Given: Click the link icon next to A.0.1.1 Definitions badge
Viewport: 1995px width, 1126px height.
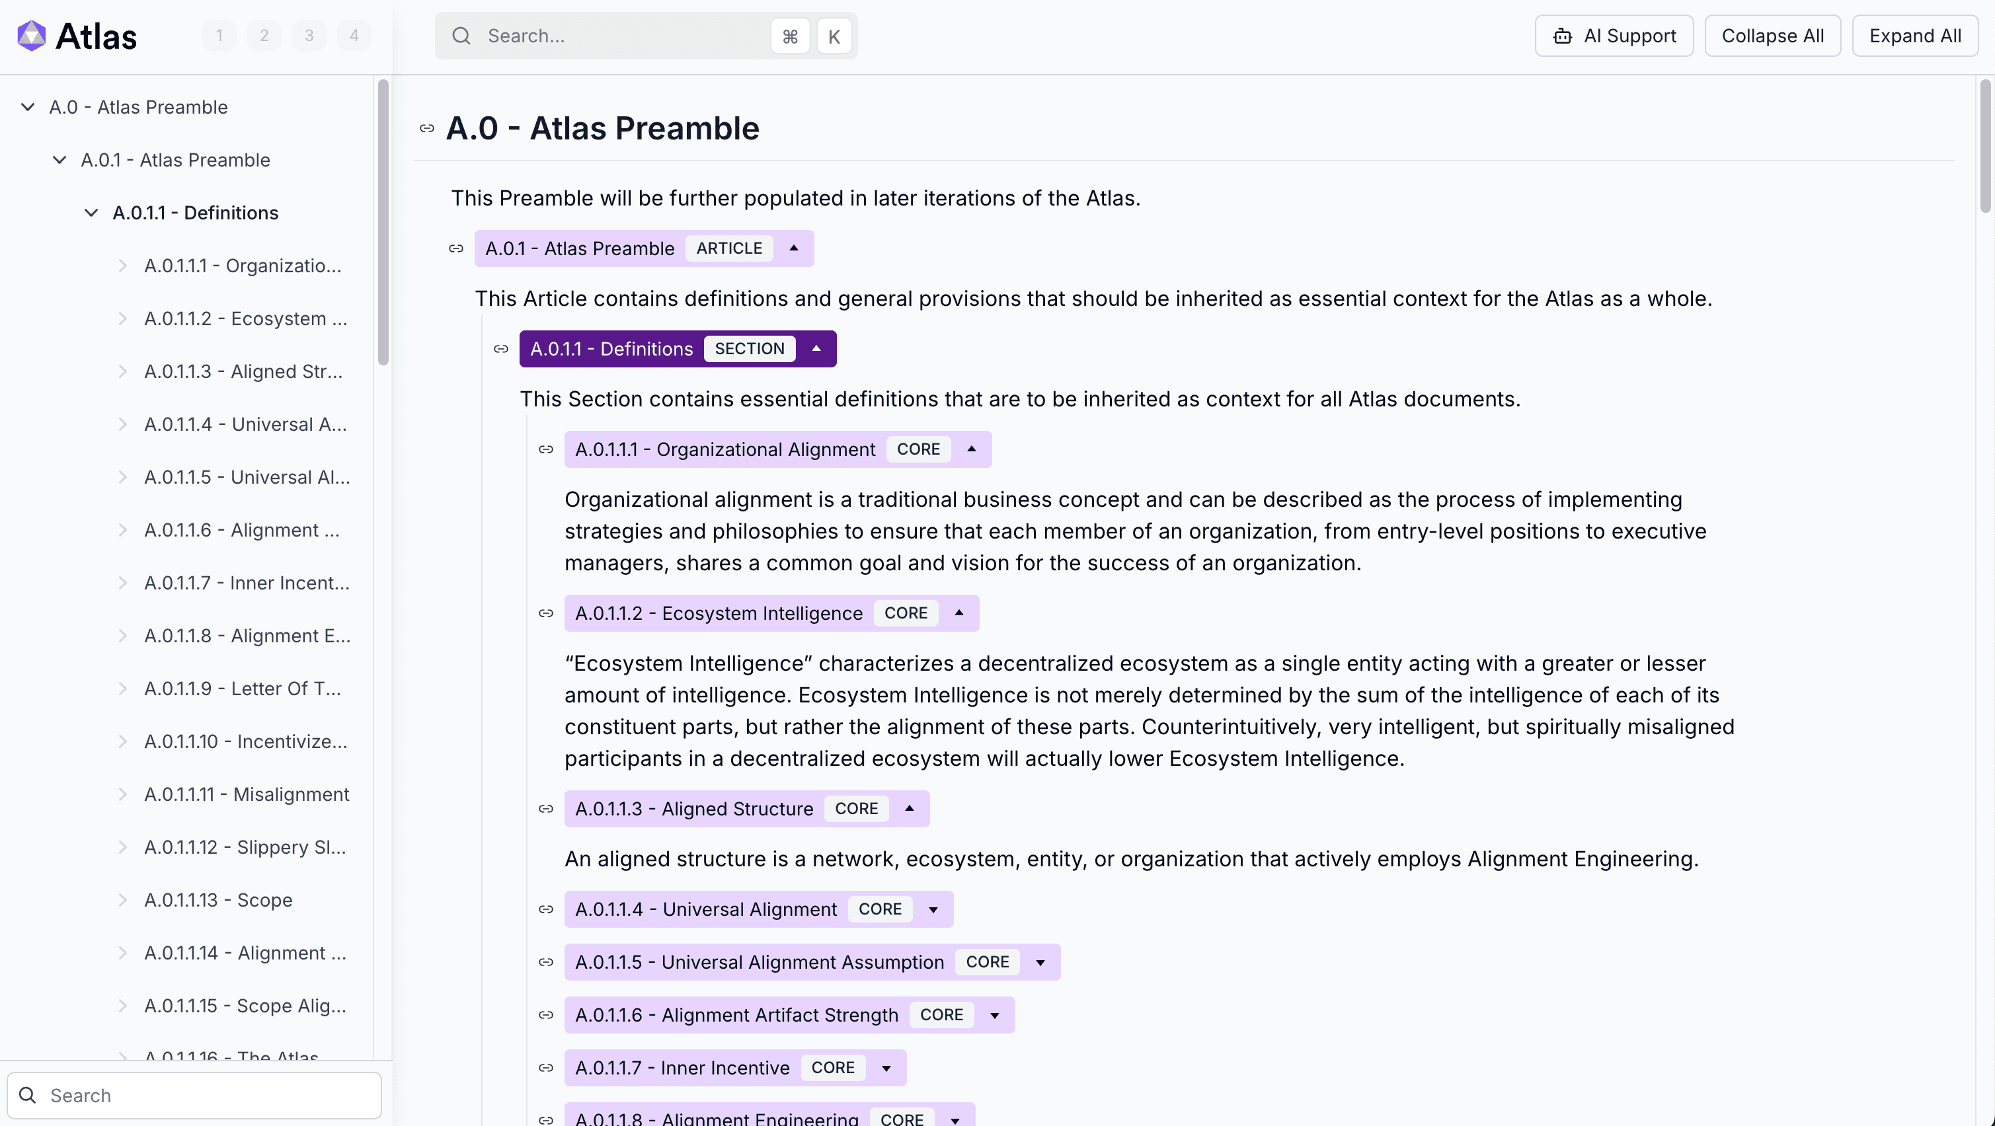Looking at the screenshot, I should [x=500, y=348].
